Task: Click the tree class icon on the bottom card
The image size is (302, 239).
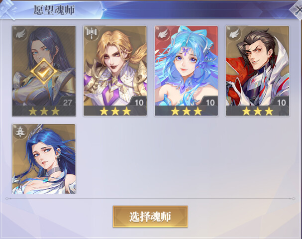Action: [19, 131]
